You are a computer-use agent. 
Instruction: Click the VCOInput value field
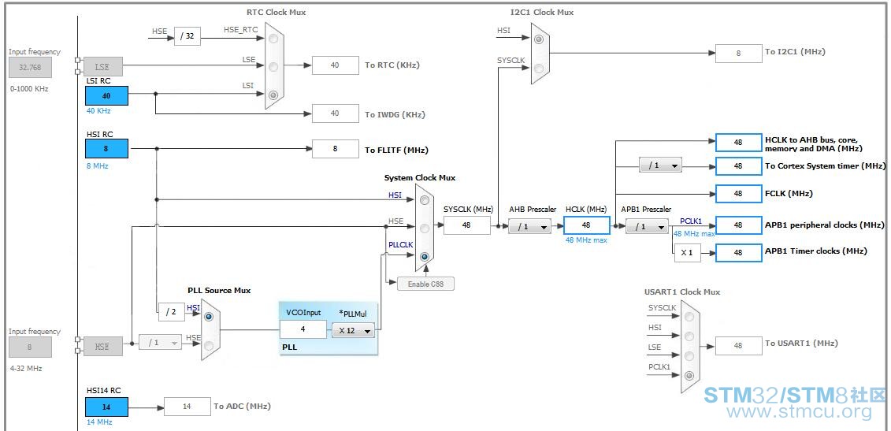pos(303,329)
